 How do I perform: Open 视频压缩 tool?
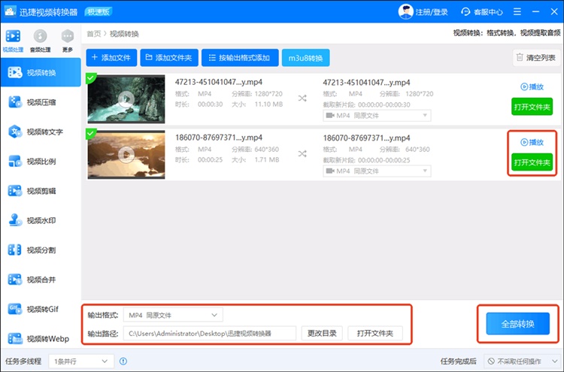pos(41,102)
